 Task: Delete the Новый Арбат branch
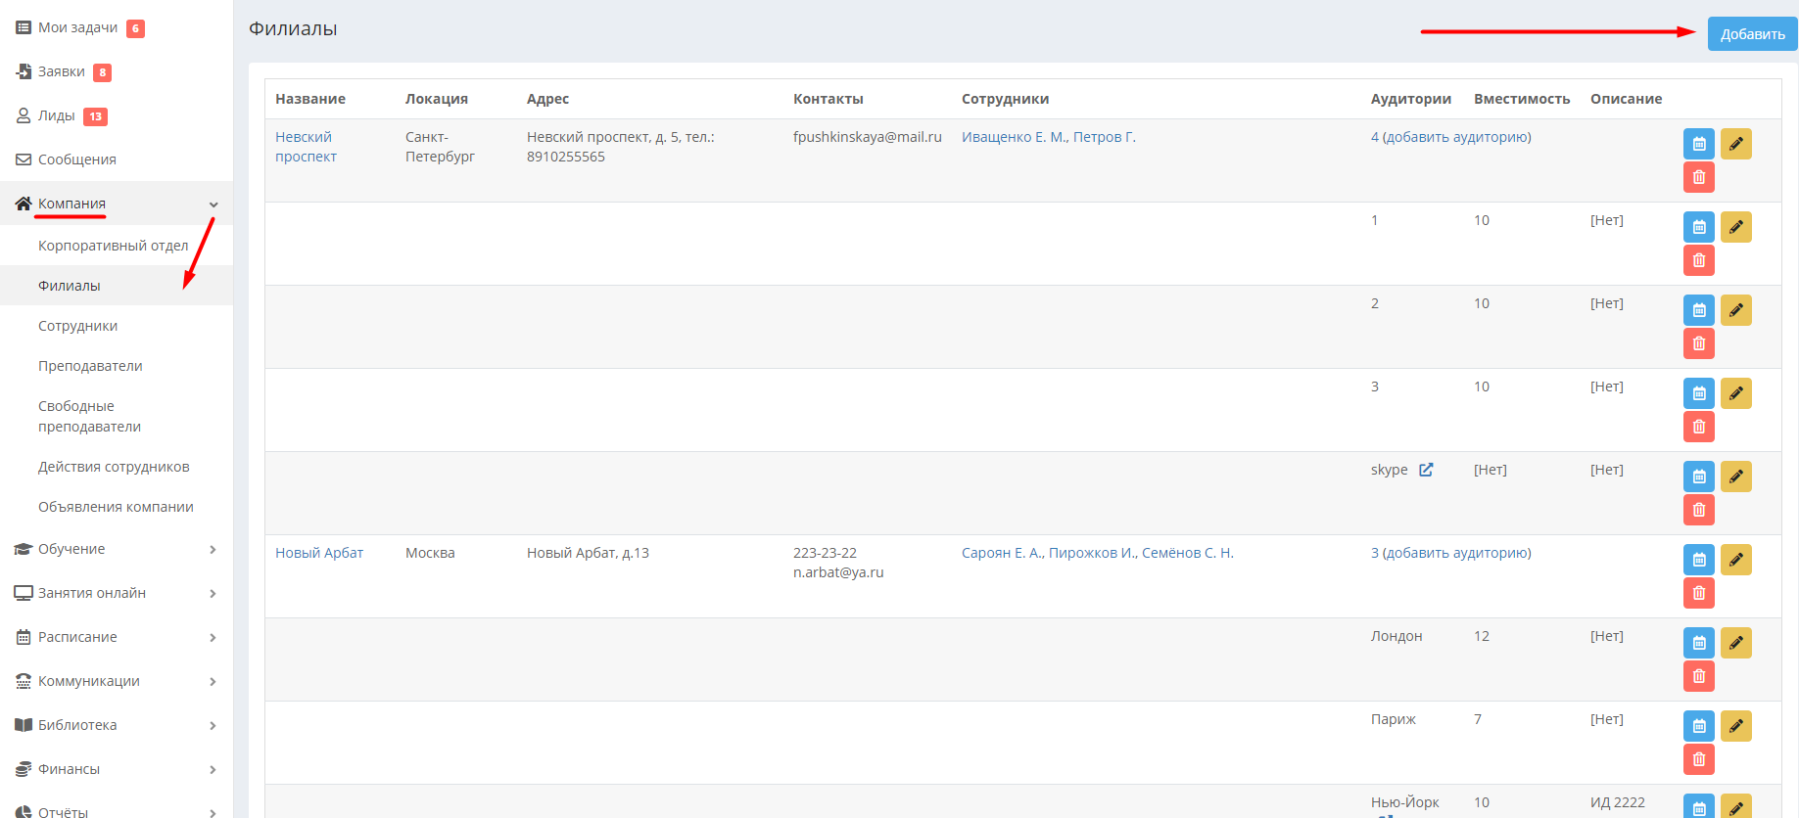[x=1699, y=593]
